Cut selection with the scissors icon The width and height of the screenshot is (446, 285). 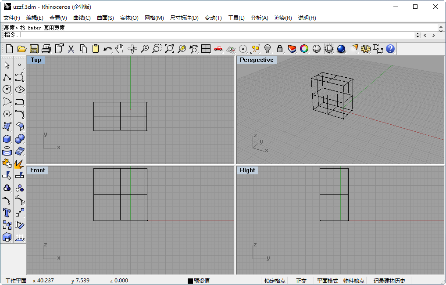click(x=71, y=49)
